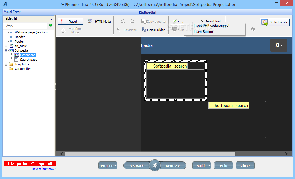Click the Softpedia dashboard icon in tree
This screenshot has height=179, width=295.
[11, 50]
